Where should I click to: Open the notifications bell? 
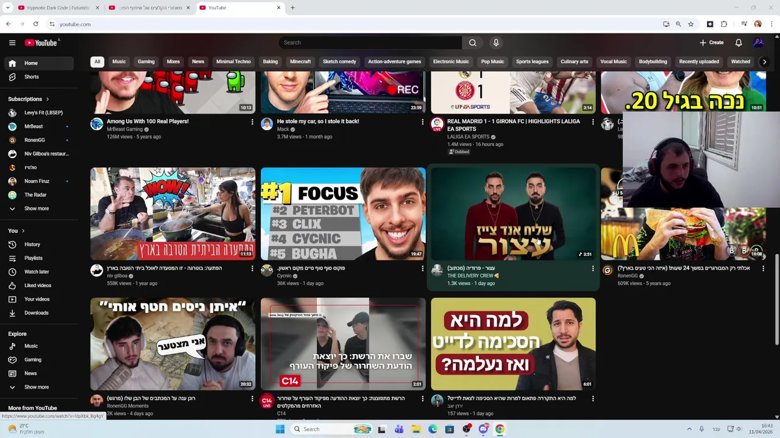tap(739, 43)
